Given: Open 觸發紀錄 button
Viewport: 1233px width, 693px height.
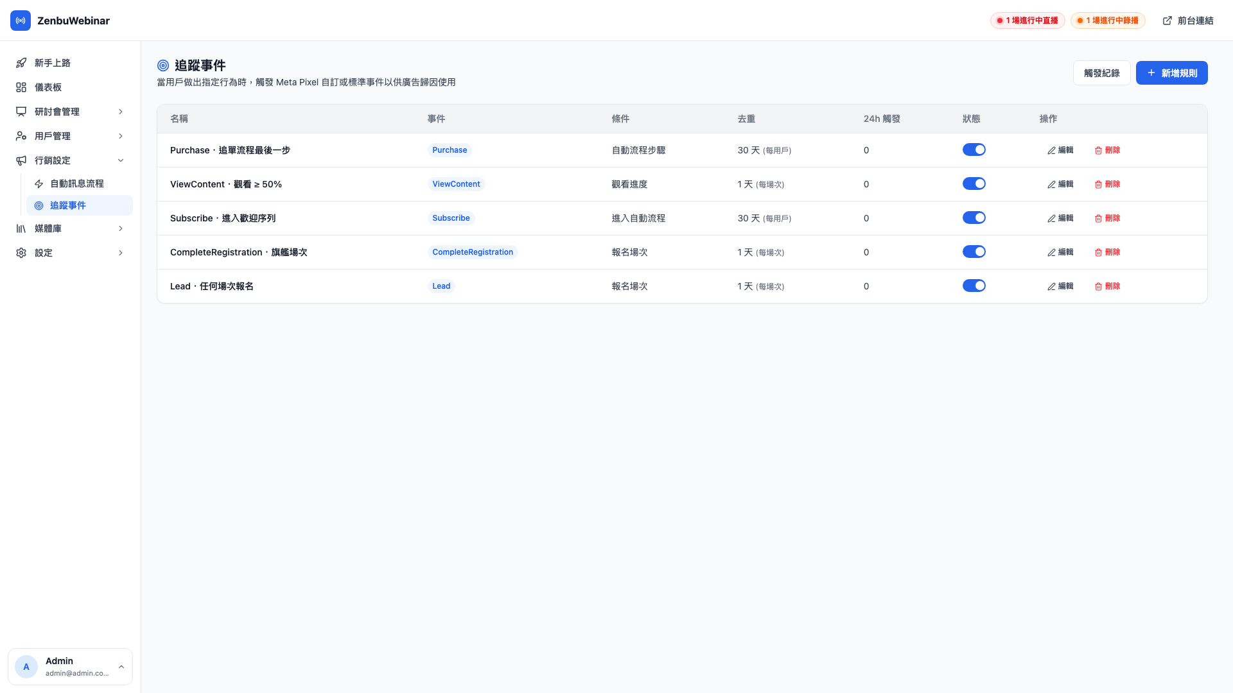Looking at the screenshot, I should (1101, 73).
